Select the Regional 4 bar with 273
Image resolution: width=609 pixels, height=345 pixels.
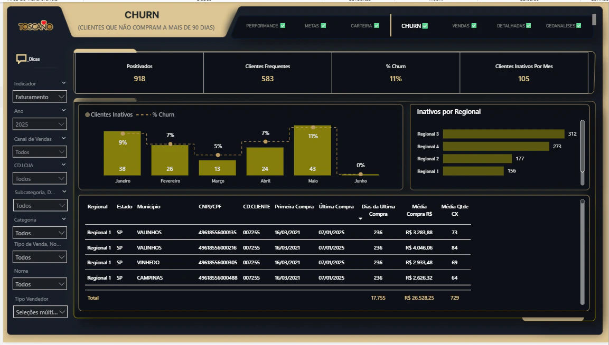[496, 146]
